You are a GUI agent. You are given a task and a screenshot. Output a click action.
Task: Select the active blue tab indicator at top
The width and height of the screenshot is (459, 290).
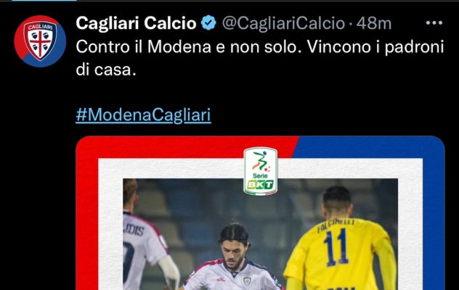point(44,1)
